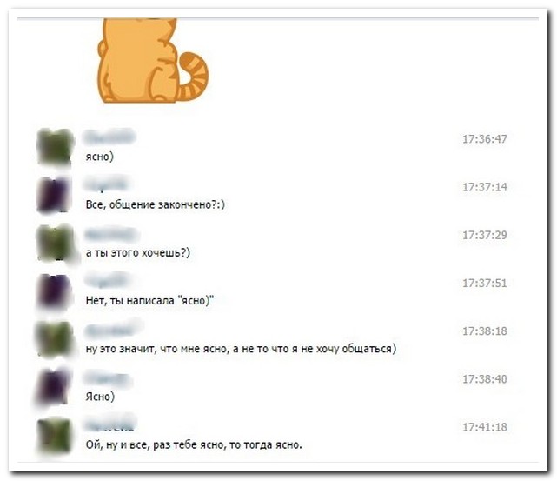Select the message 'а ты этого хочешь?)'

click(x=138, y=253)
